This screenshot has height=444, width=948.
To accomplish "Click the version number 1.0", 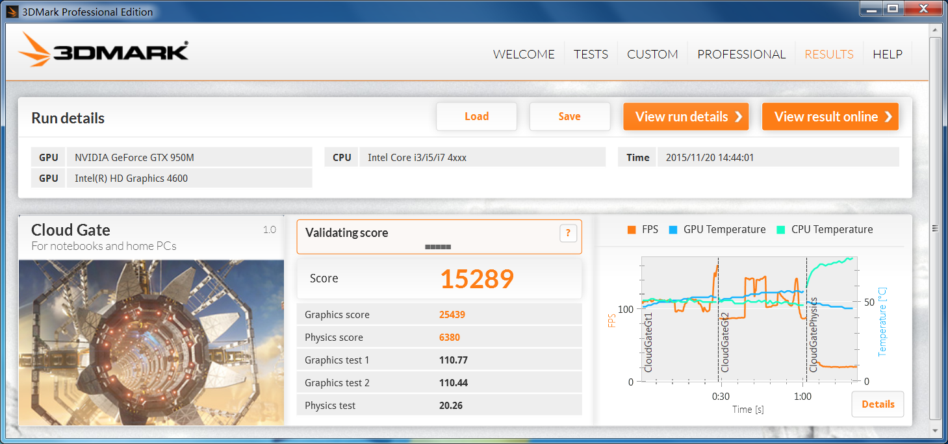I will [x=270, y=230].
